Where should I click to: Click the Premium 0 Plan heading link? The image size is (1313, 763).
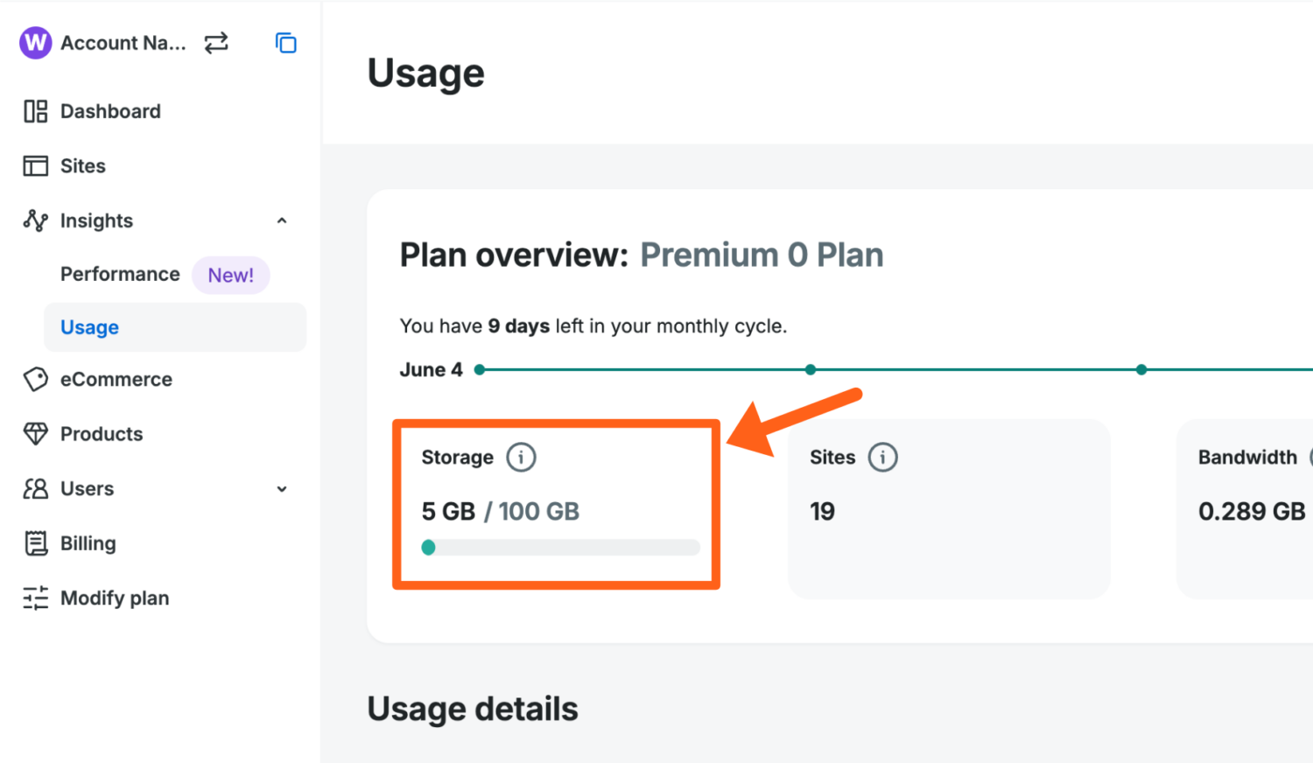pyautogui.click(x=762, y=255)
